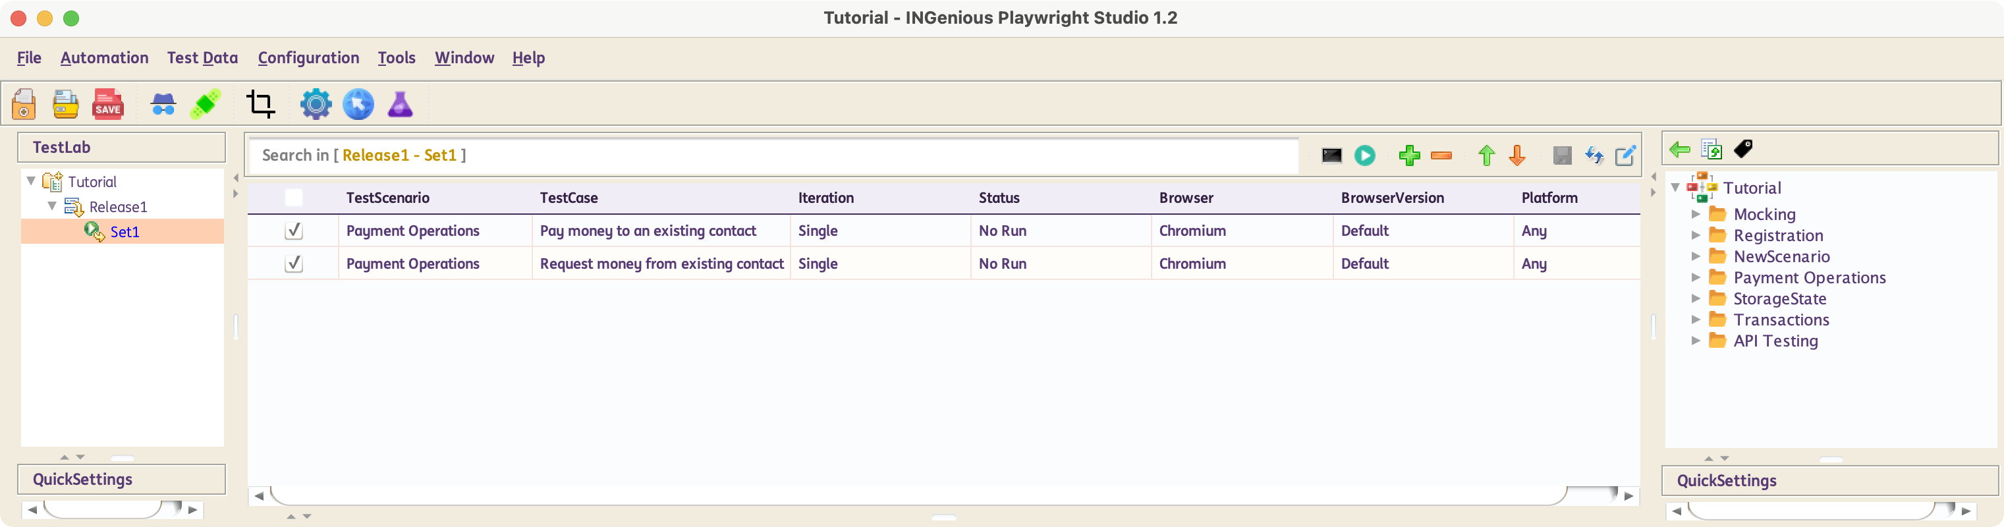Click the document export icon in right panel
Viewport: 2004px width, 527px height.
[x=1712, y=150]
